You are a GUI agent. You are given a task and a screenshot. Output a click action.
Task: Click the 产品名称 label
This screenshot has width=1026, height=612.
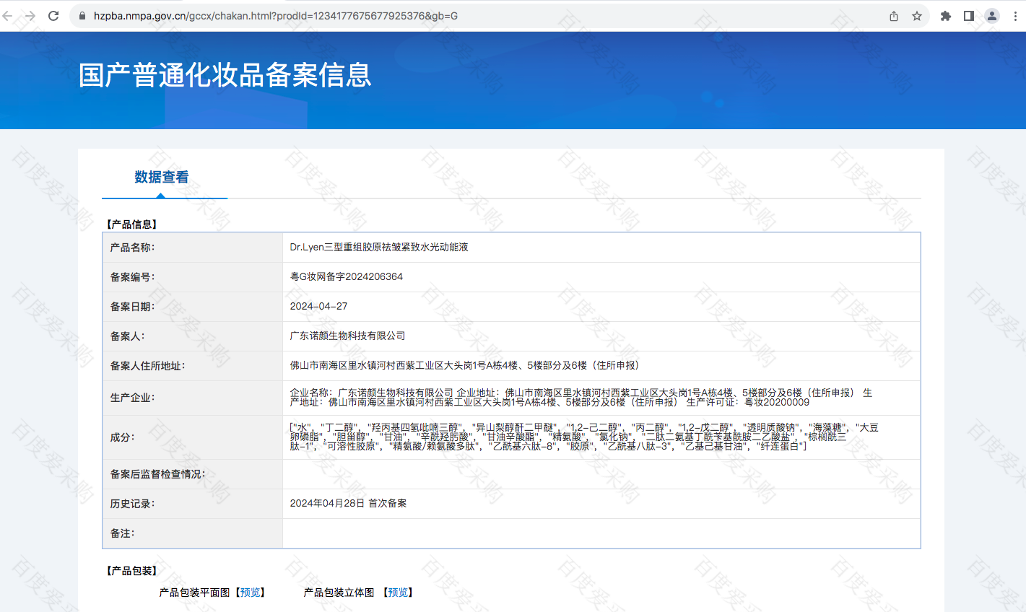pos(132,248)
